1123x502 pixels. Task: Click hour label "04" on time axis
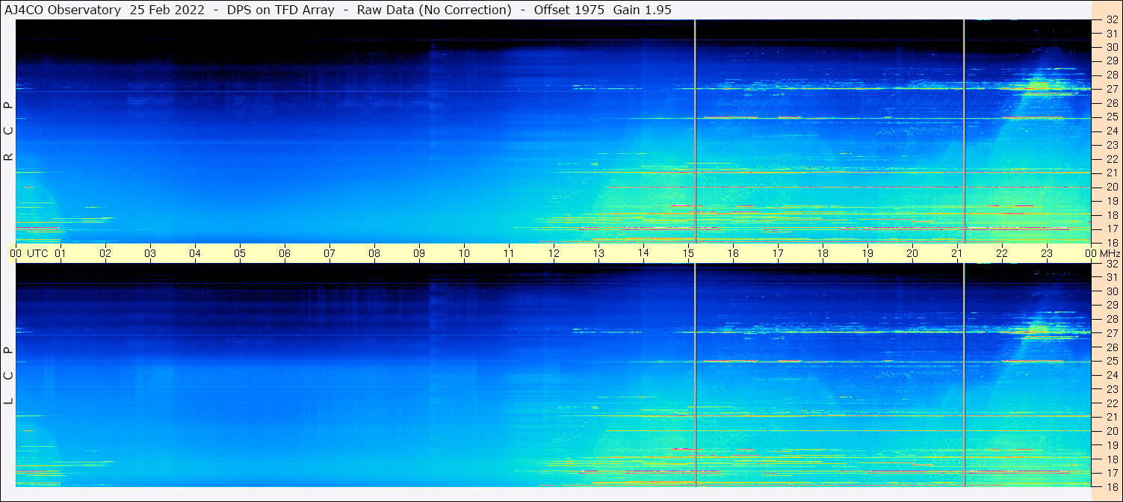pos(195,253)
